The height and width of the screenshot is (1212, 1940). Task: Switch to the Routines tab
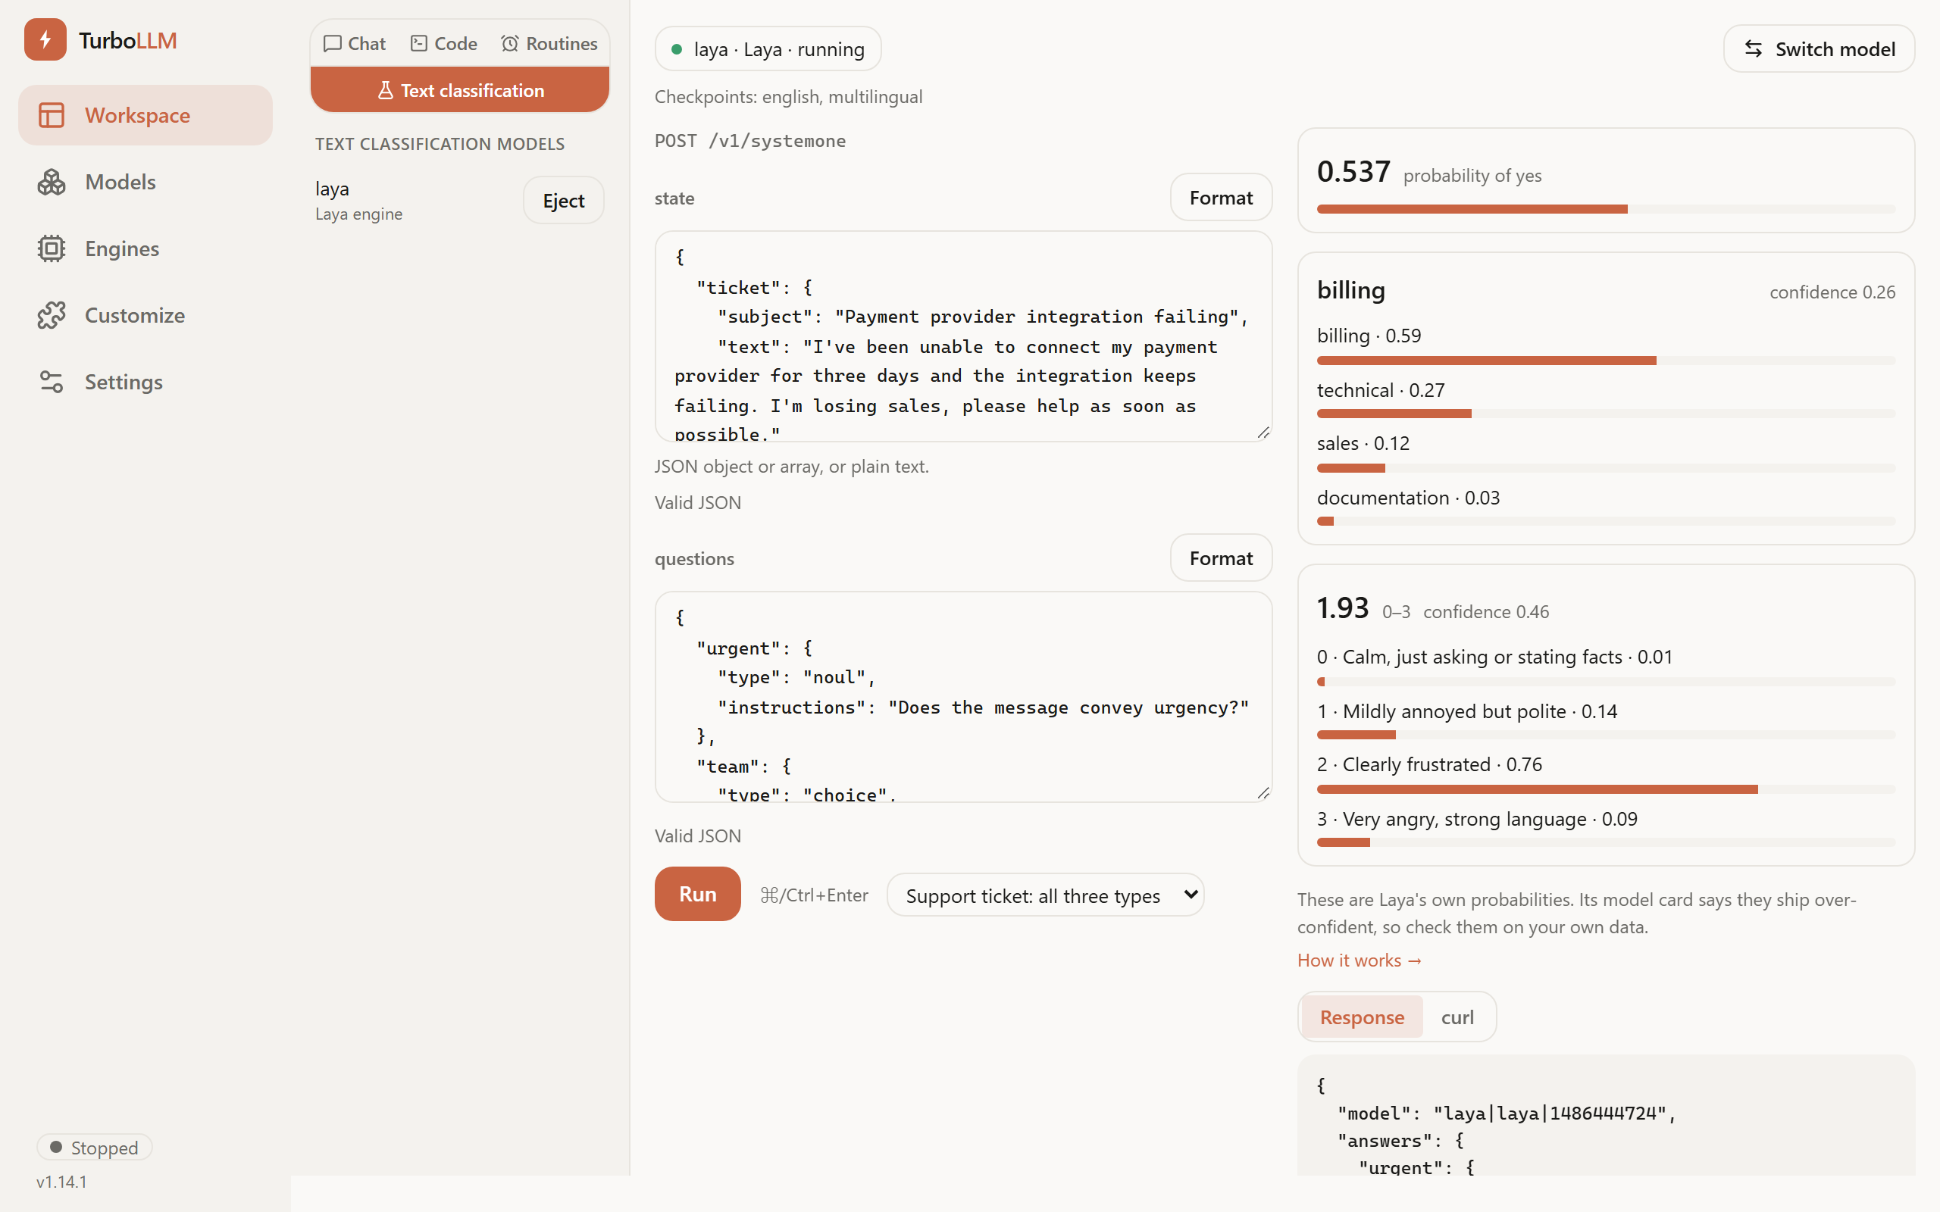point(550,43)
